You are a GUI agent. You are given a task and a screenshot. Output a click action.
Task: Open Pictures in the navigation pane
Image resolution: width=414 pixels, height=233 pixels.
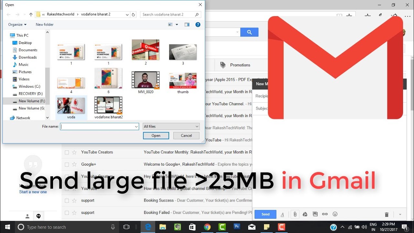[x=25, y=72]
